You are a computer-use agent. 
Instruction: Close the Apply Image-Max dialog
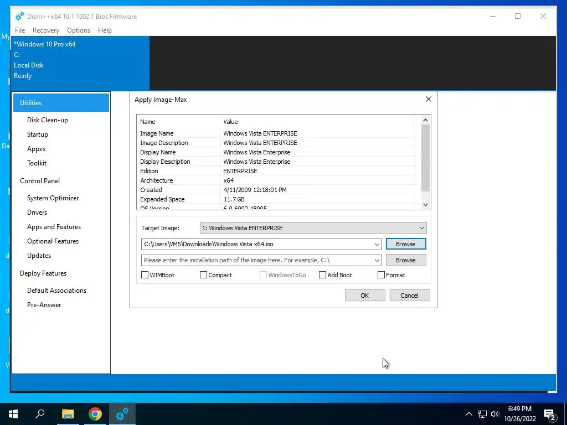point(429,99)
